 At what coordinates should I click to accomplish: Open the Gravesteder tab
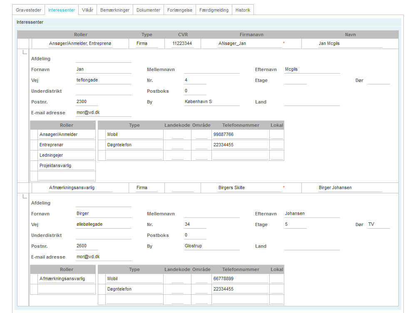click(29, 10)
